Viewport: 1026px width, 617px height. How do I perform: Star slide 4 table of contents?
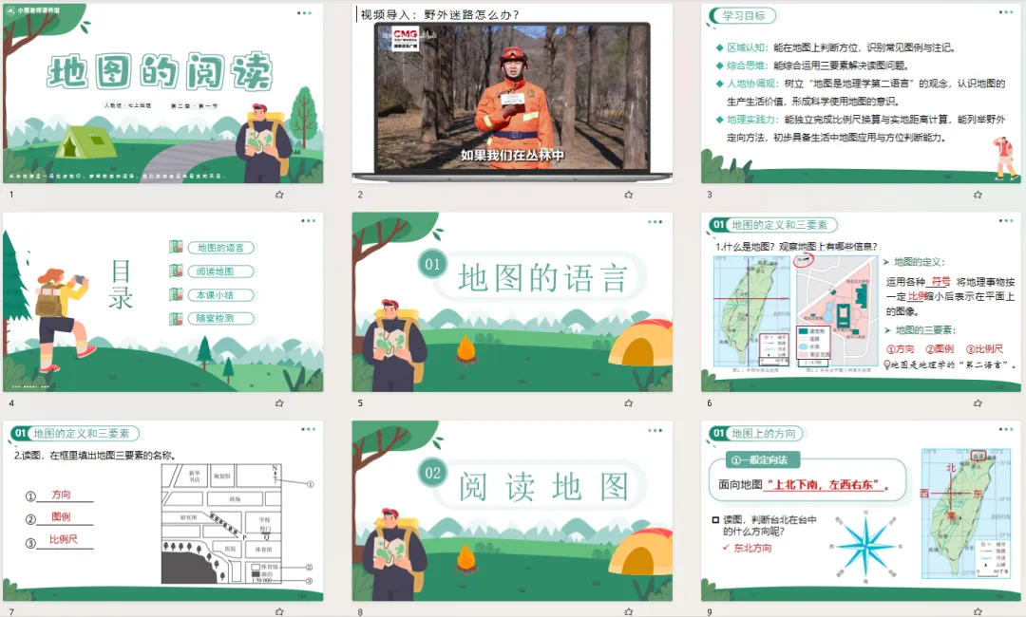(279, 403)
